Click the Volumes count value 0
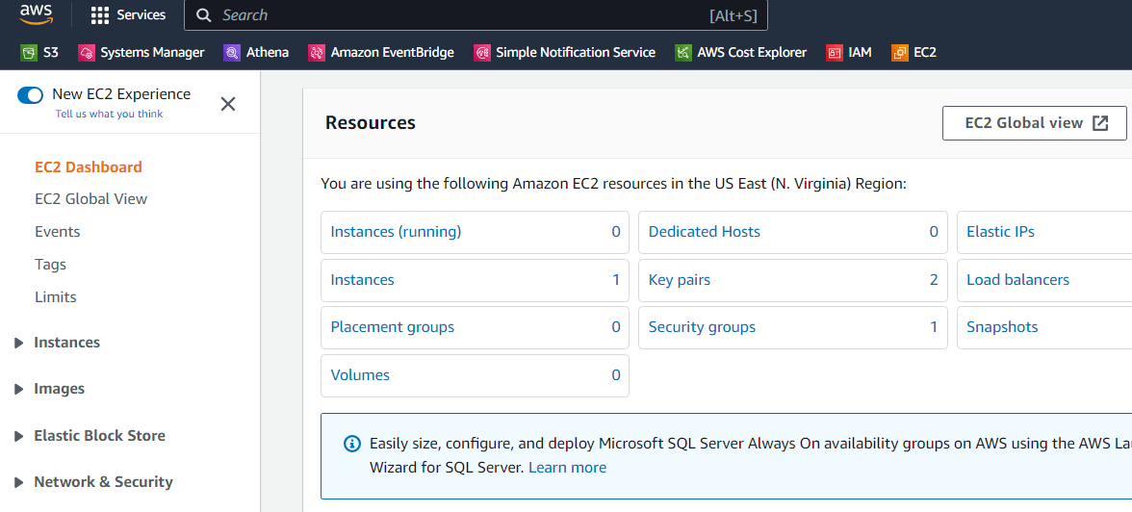1132x512 pixels. pos(616,375)
